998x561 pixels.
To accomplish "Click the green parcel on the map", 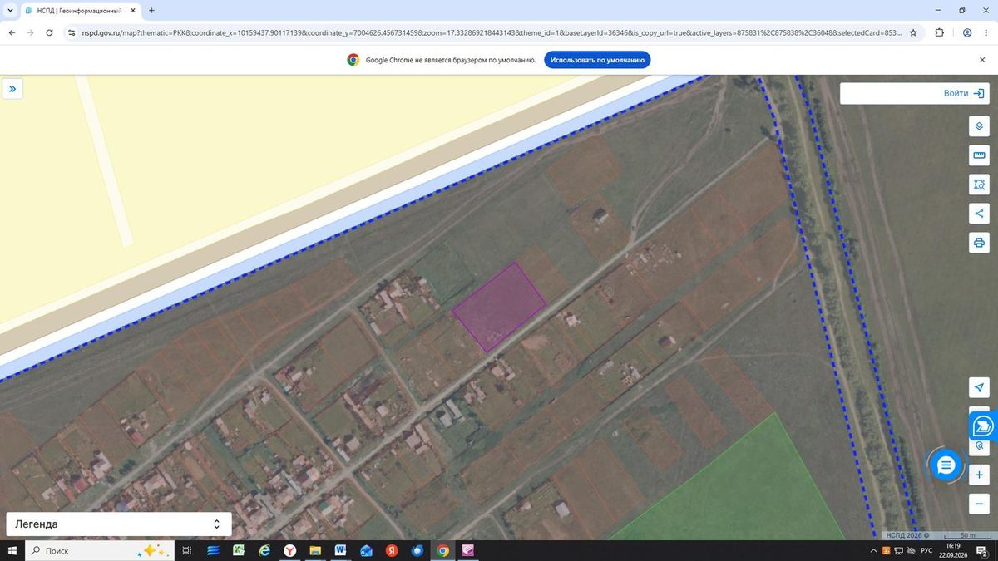I will coord(740,490).
